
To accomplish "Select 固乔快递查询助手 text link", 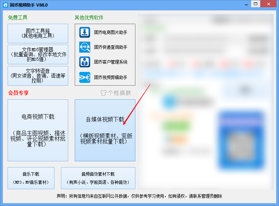I will (x=111, y=47).
